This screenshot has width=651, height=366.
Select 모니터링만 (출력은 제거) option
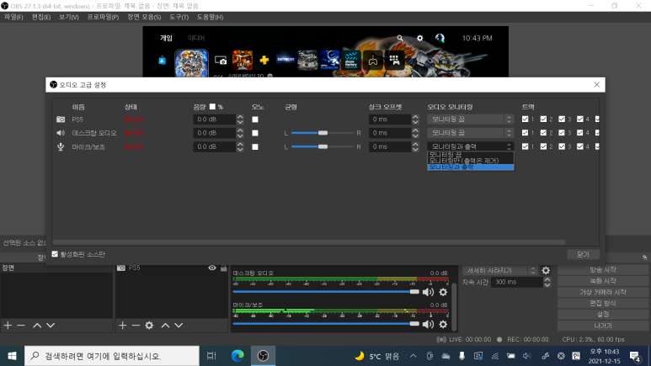[x=471, y=161]
